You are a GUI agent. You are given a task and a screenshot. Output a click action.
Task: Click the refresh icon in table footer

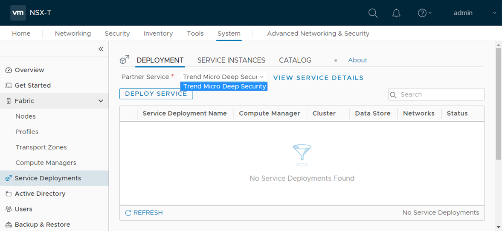click(x=128, y=213)
